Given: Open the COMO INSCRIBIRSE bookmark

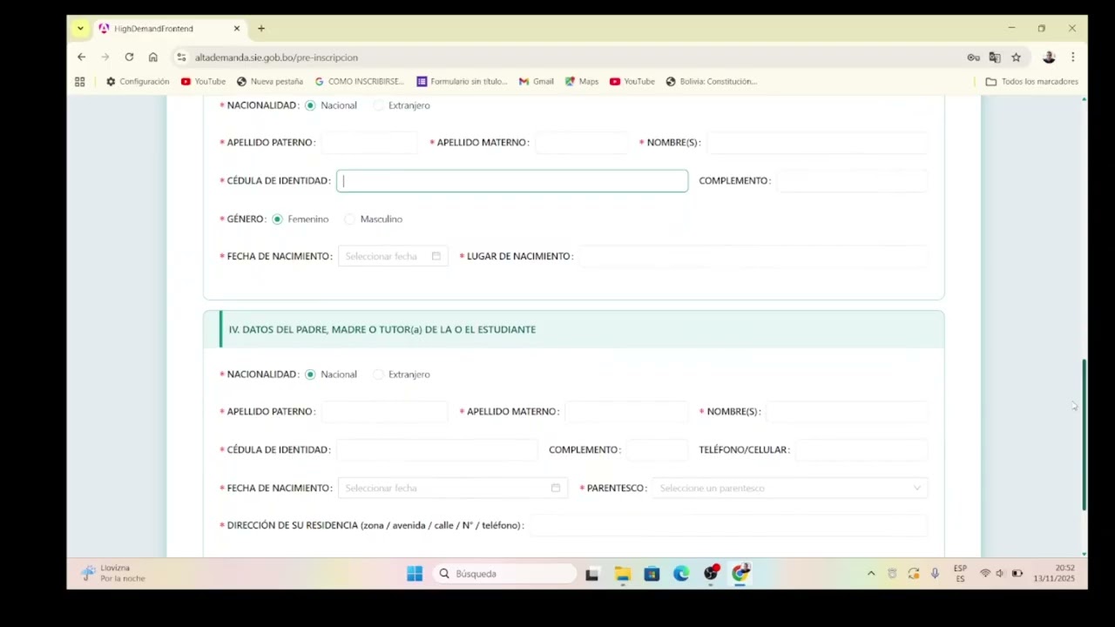Looking at the screenshot, I should pos(359,82).
